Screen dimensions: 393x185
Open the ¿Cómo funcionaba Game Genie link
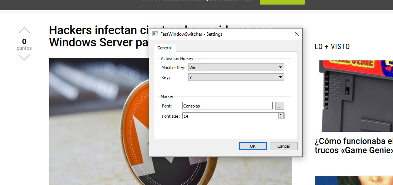pos(354,145)
